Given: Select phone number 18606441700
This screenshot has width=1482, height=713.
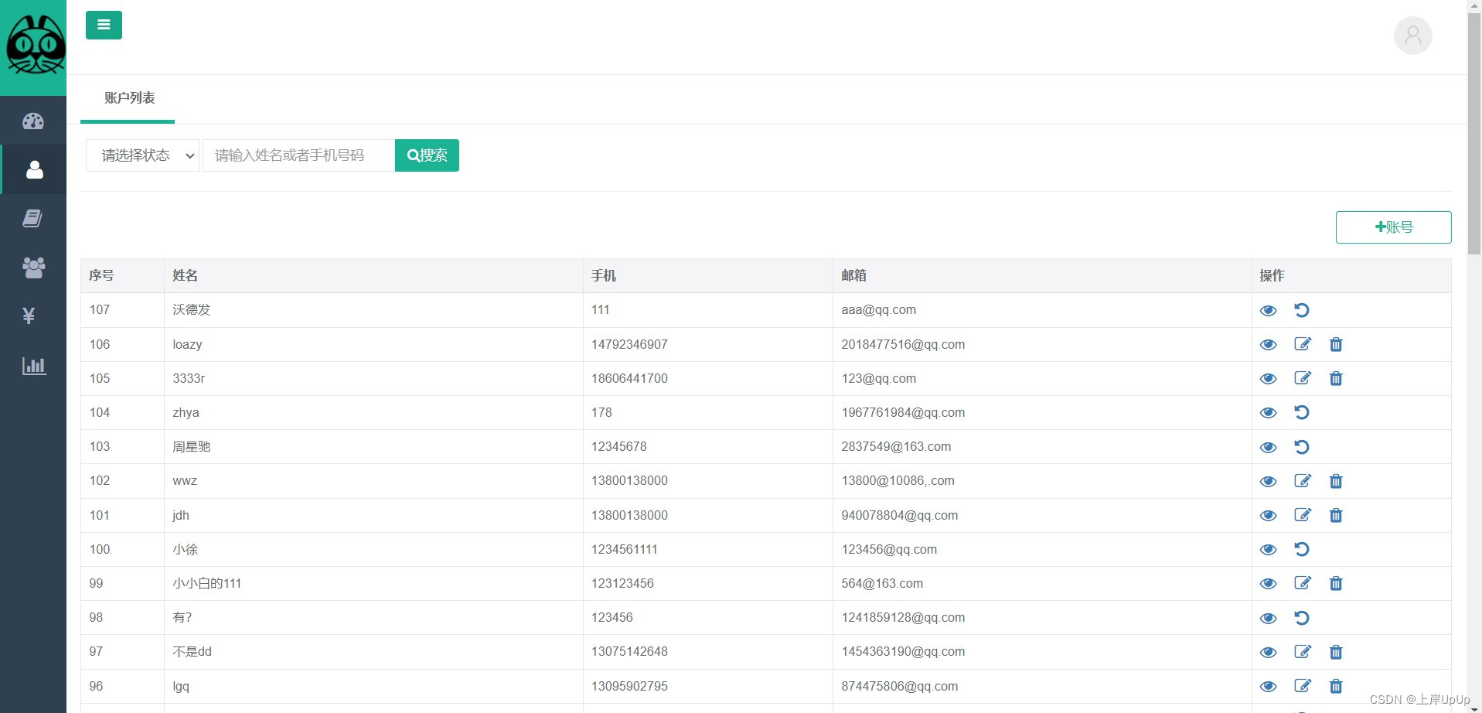Looking at the screenshot, I should 629,378.
